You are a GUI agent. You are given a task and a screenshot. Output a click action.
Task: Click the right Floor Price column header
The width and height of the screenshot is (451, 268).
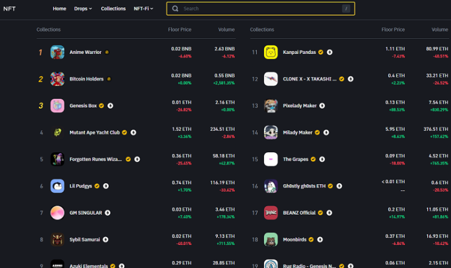393,30
